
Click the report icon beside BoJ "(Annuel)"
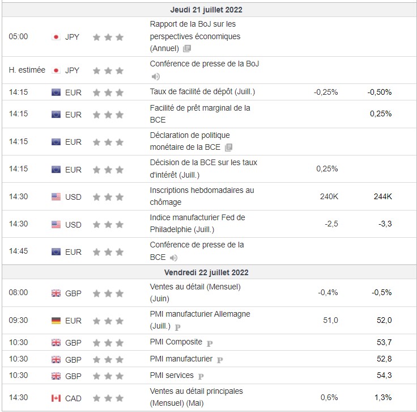(x=187, y=49)
